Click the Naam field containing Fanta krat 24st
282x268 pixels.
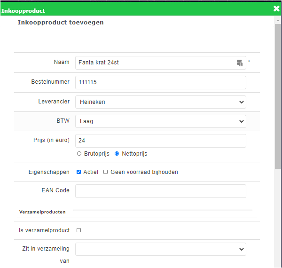click(155, 63)
